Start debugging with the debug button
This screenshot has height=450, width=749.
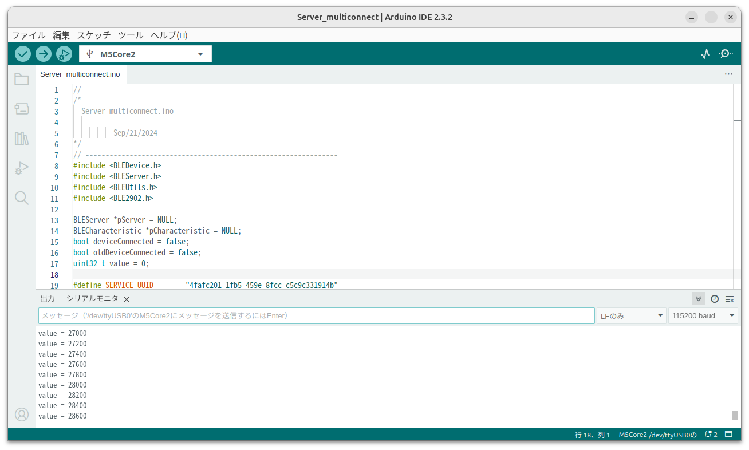[x=64, y=54]
